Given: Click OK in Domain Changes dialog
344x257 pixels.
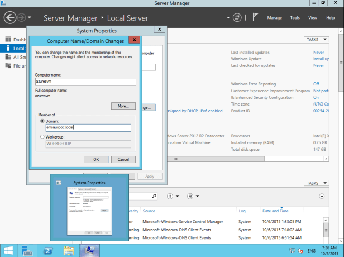Looking at the screenshot, I should pyautogui.click(x=96, y=159).
